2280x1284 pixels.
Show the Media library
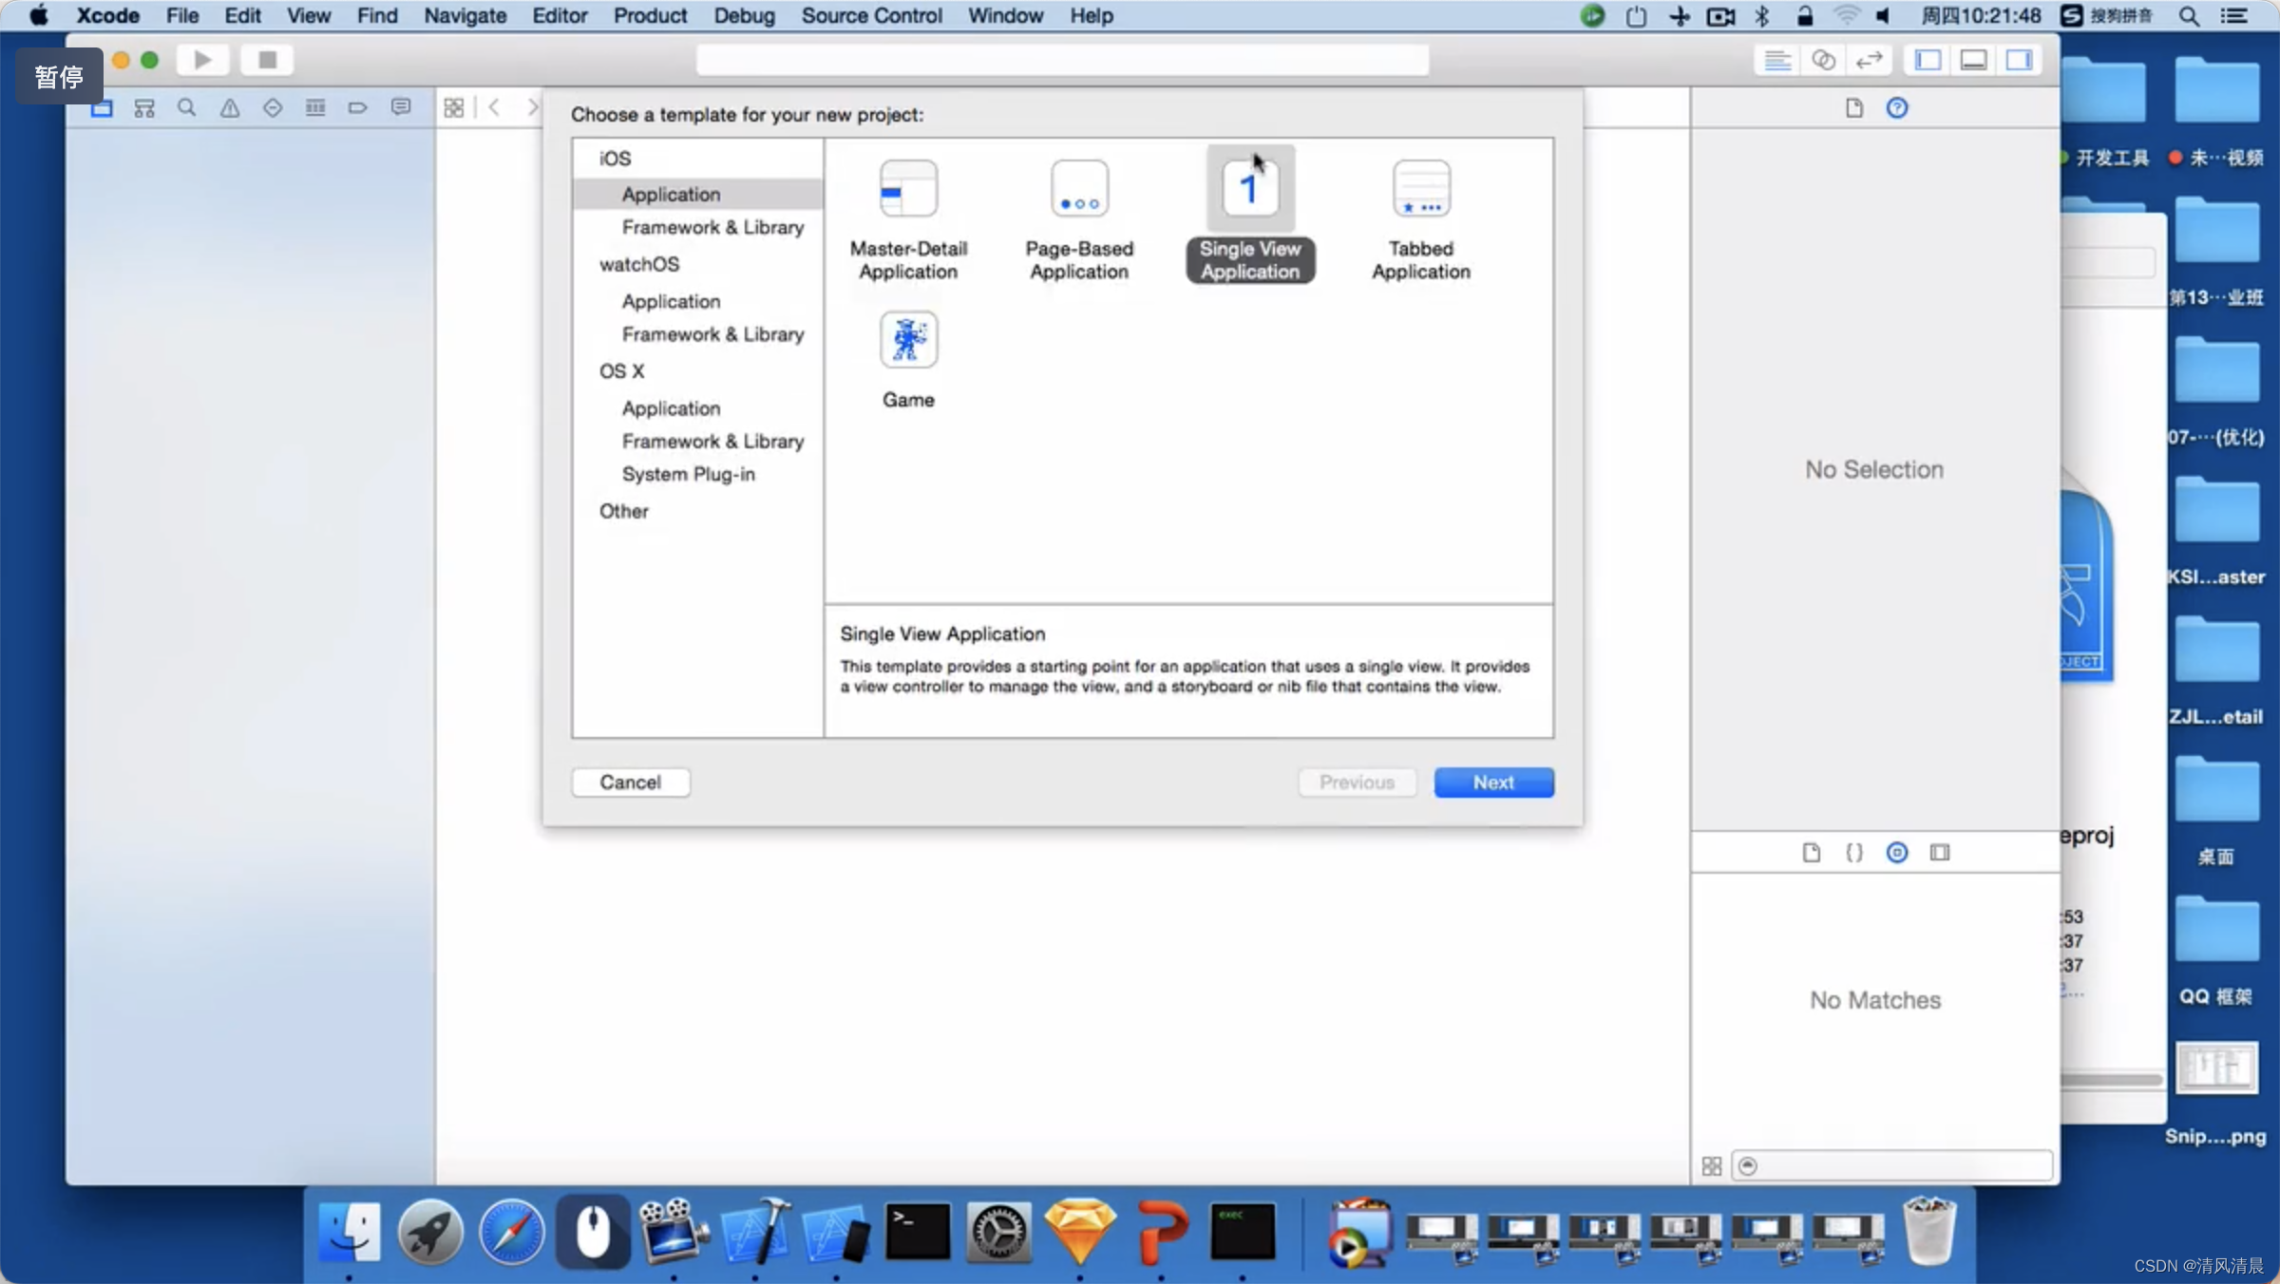tap(1940, 853)
